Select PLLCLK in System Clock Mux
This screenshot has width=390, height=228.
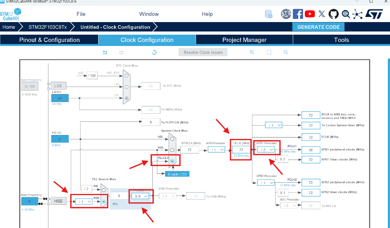[x=172, y=161]
